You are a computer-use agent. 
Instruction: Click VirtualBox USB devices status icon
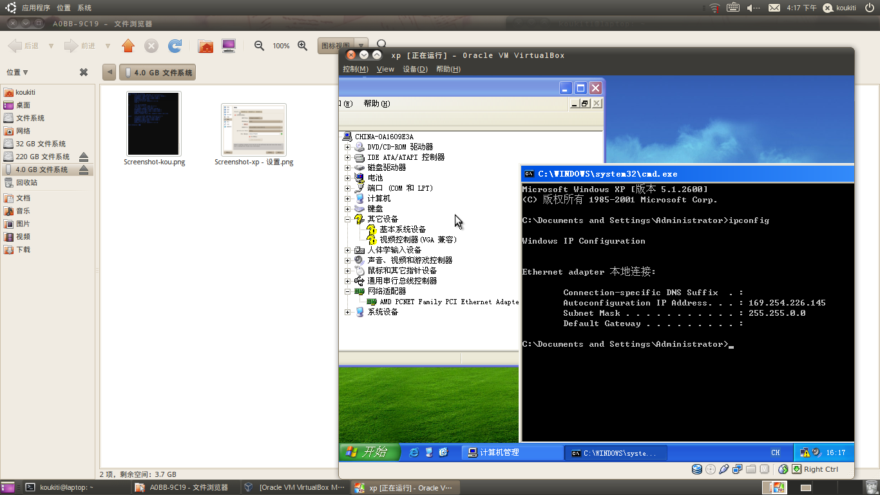point(724,469)
